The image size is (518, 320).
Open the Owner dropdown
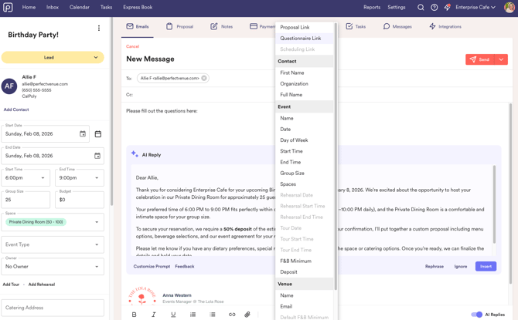(53, 266)
